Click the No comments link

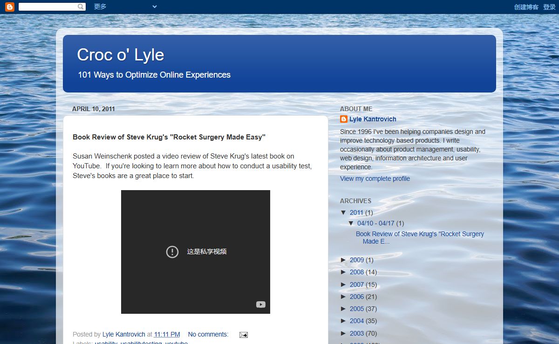[208, 334]
